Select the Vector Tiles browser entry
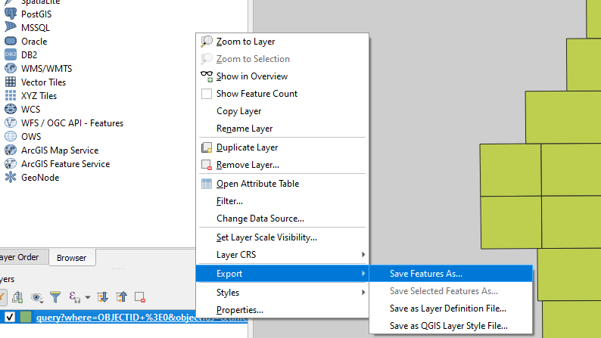 pyautogui.click(x=43, y=82)
